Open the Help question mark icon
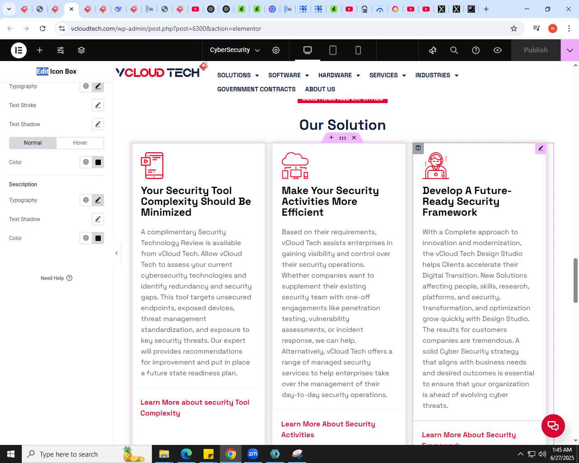The image size is (579, 463). (476, 50)
